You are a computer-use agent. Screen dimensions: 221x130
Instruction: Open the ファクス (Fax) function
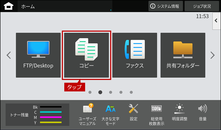tap(134, 55)
